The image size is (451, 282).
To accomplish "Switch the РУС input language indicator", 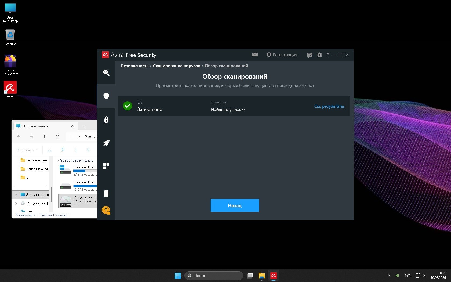I will point(408,276).
